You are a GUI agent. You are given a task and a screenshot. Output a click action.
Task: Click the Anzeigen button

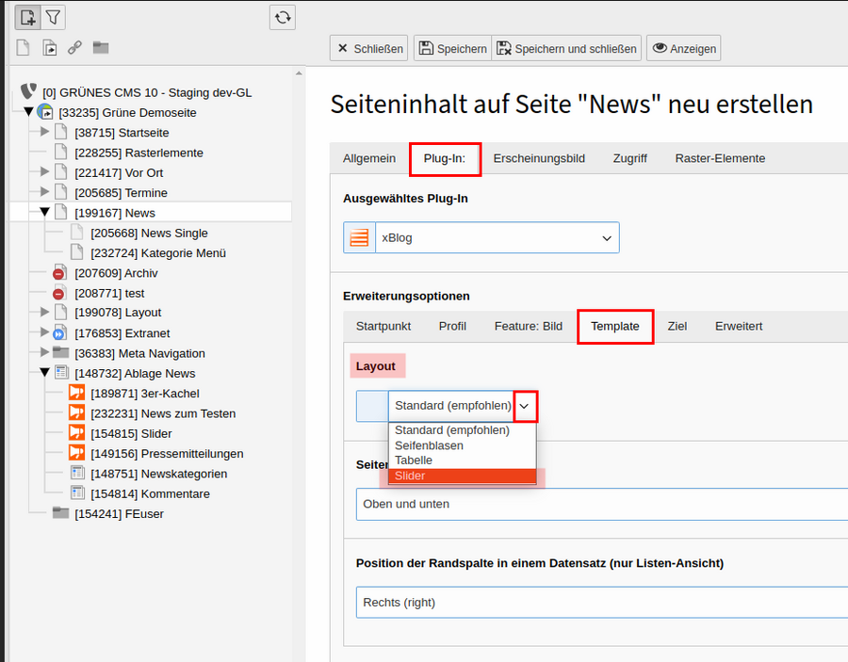coord(684,48)
